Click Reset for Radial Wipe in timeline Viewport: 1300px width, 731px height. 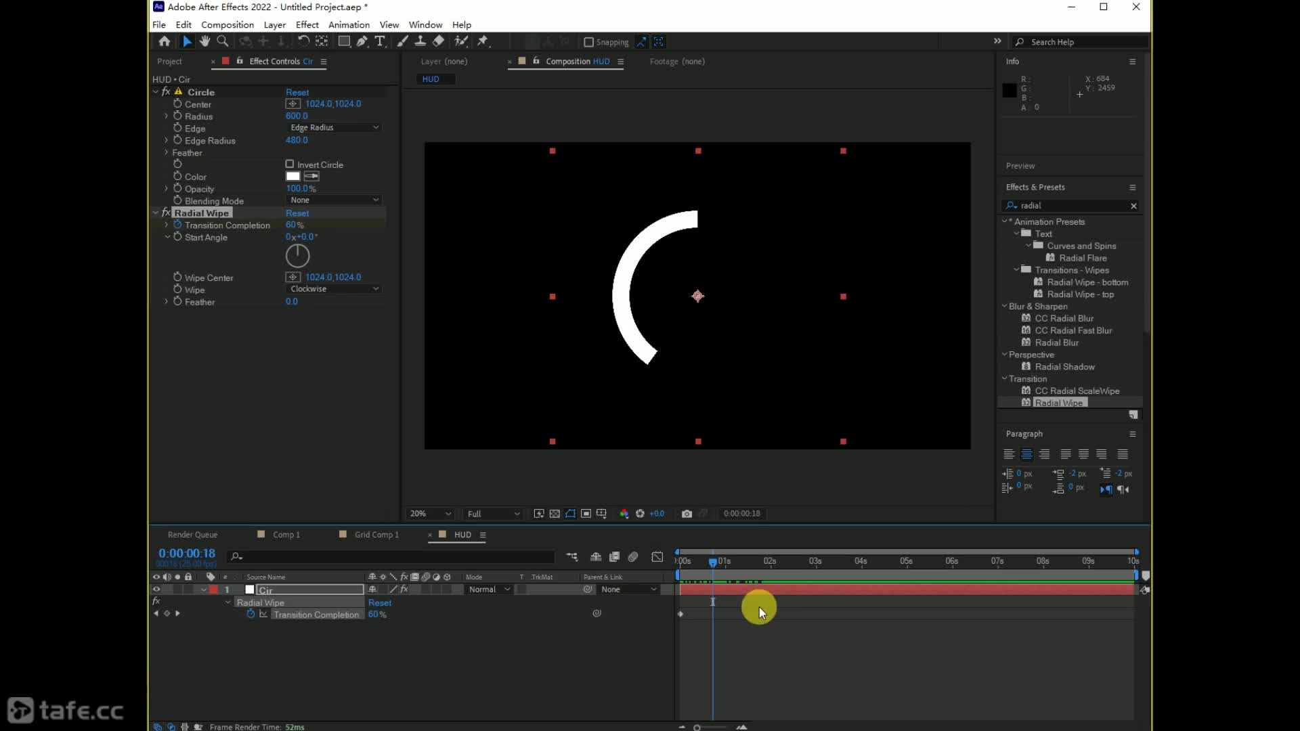coord(380,602)
